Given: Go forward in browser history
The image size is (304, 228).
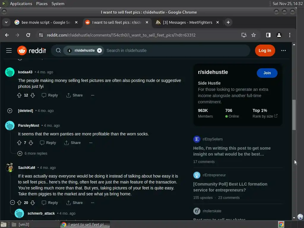Looking at the screenshot, I should click(18, 35).
